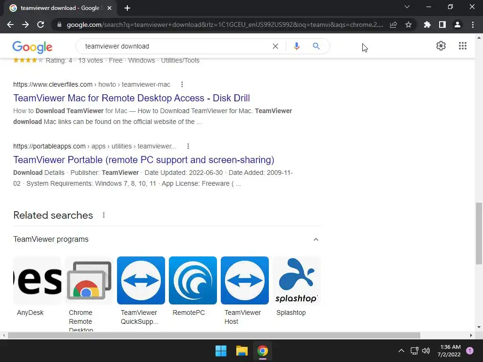Screen dimensions: 483x362
Task: Select the TeamViewer Host thumbnail
Action: pyautogui.click(x=245, y=280)
